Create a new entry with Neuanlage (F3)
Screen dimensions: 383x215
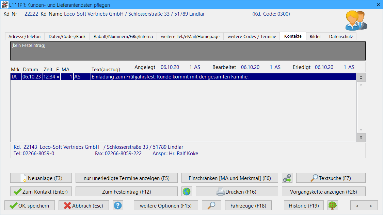41,178
